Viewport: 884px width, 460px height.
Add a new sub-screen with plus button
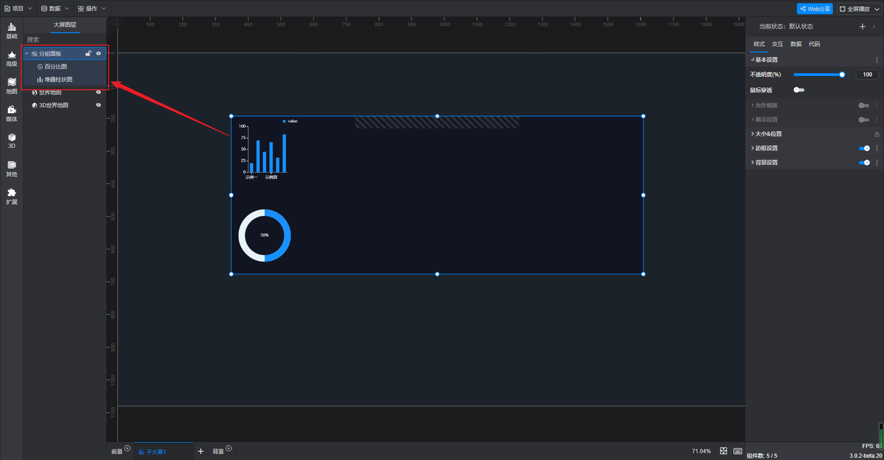coord(201,451)
